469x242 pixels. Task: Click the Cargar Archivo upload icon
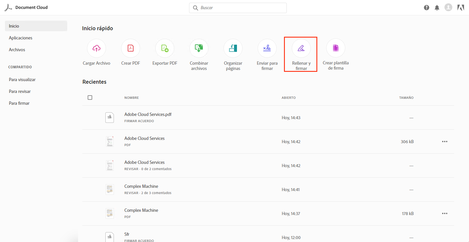coord(96,48)
